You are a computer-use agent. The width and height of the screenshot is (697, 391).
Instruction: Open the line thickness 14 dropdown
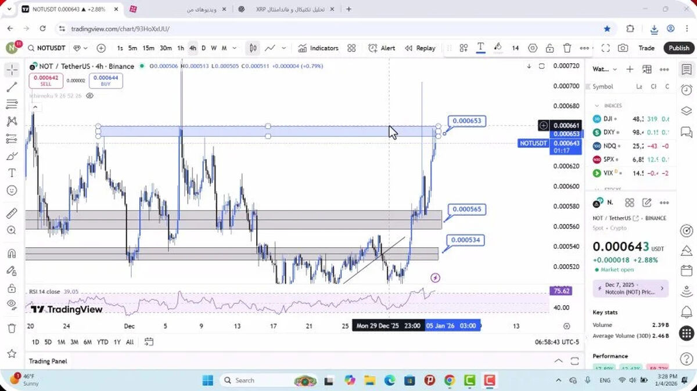(515, 48)
